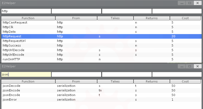Sort top list by Cost column
The height and width of the screenshot is (109, 203).
pyautogui.click(x=185, y=18)
